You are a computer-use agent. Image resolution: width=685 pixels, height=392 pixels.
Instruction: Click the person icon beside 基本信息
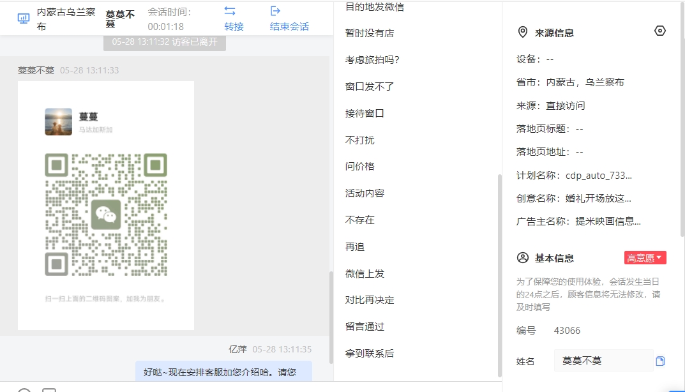click(x=522, y=257)
